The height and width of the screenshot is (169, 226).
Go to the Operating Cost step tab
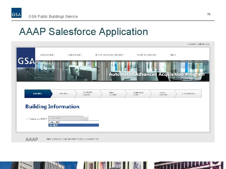click(x=138, y=94)
